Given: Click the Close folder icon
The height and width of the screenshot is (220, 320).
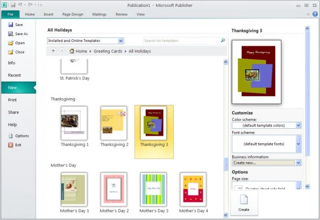Looking at the screenshot, I should (11, 52).
